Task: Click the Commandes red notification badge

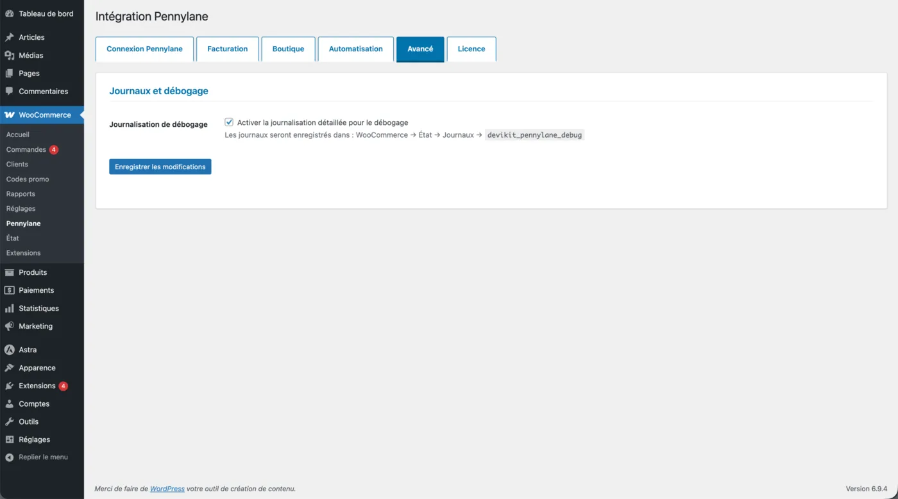Action: pyautogui.click(x=54, y=149)
